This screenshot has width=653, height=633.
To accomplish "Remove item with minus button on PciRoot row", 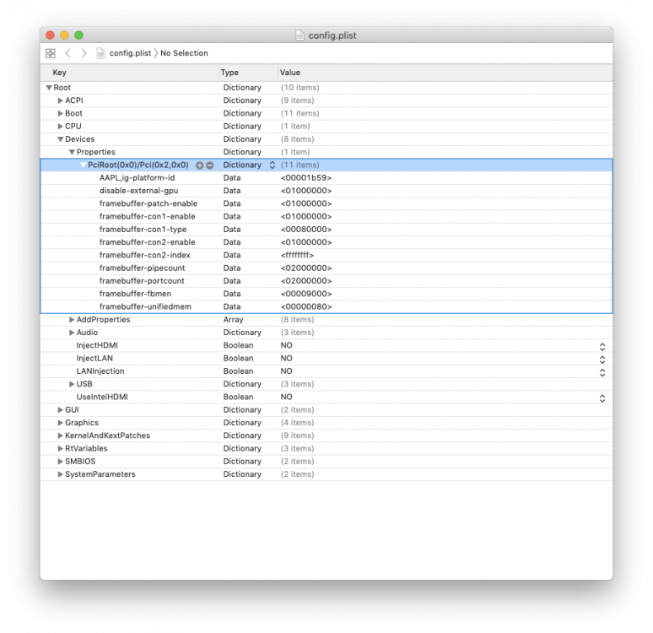I will (x=210, y=165).
